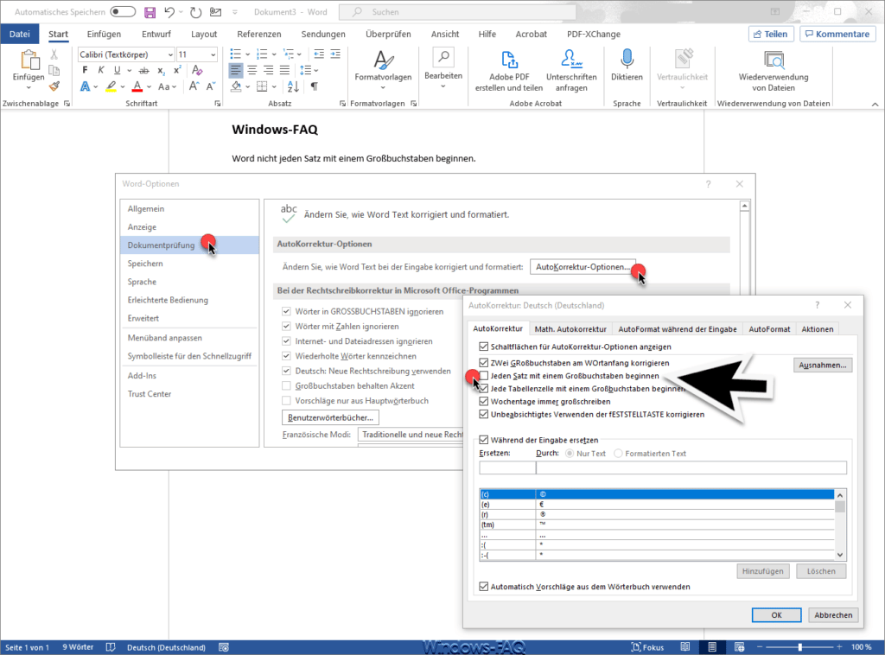This screenshot has width=885, height=655.
Task: Apply yellow text highlight color
Action: 111,86
